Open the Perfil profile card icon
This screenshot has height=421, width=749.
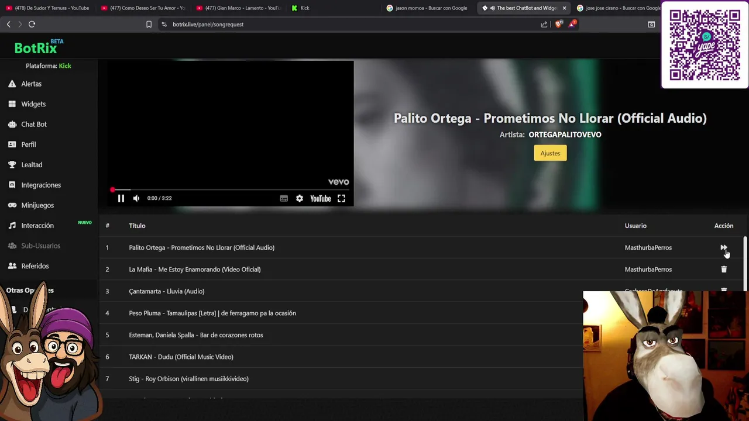12,144
